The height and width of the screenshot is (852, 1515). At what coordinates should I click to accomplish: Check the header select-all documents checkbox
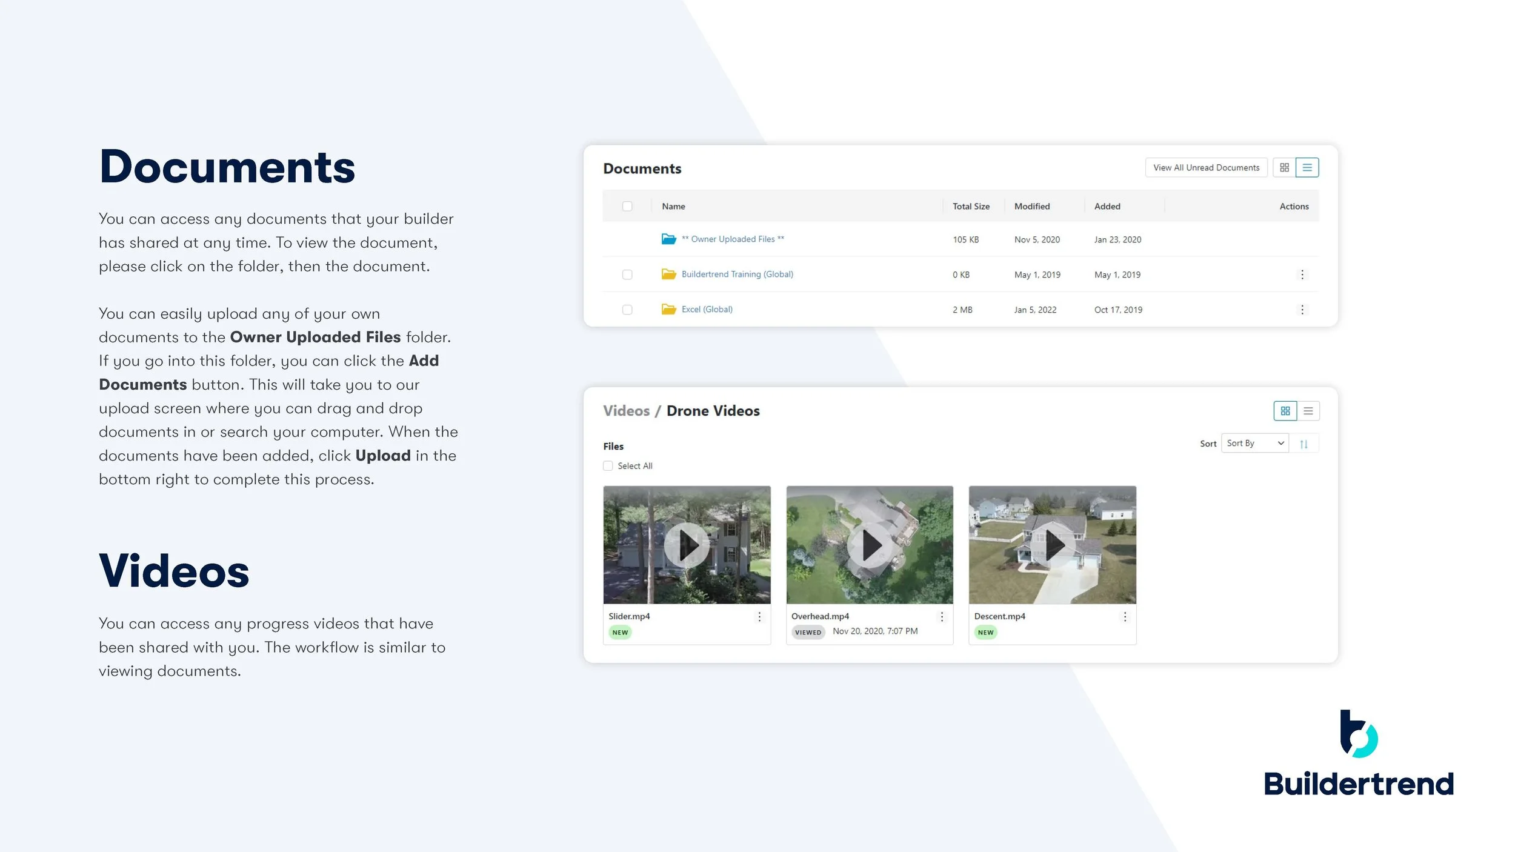point(627,207)
